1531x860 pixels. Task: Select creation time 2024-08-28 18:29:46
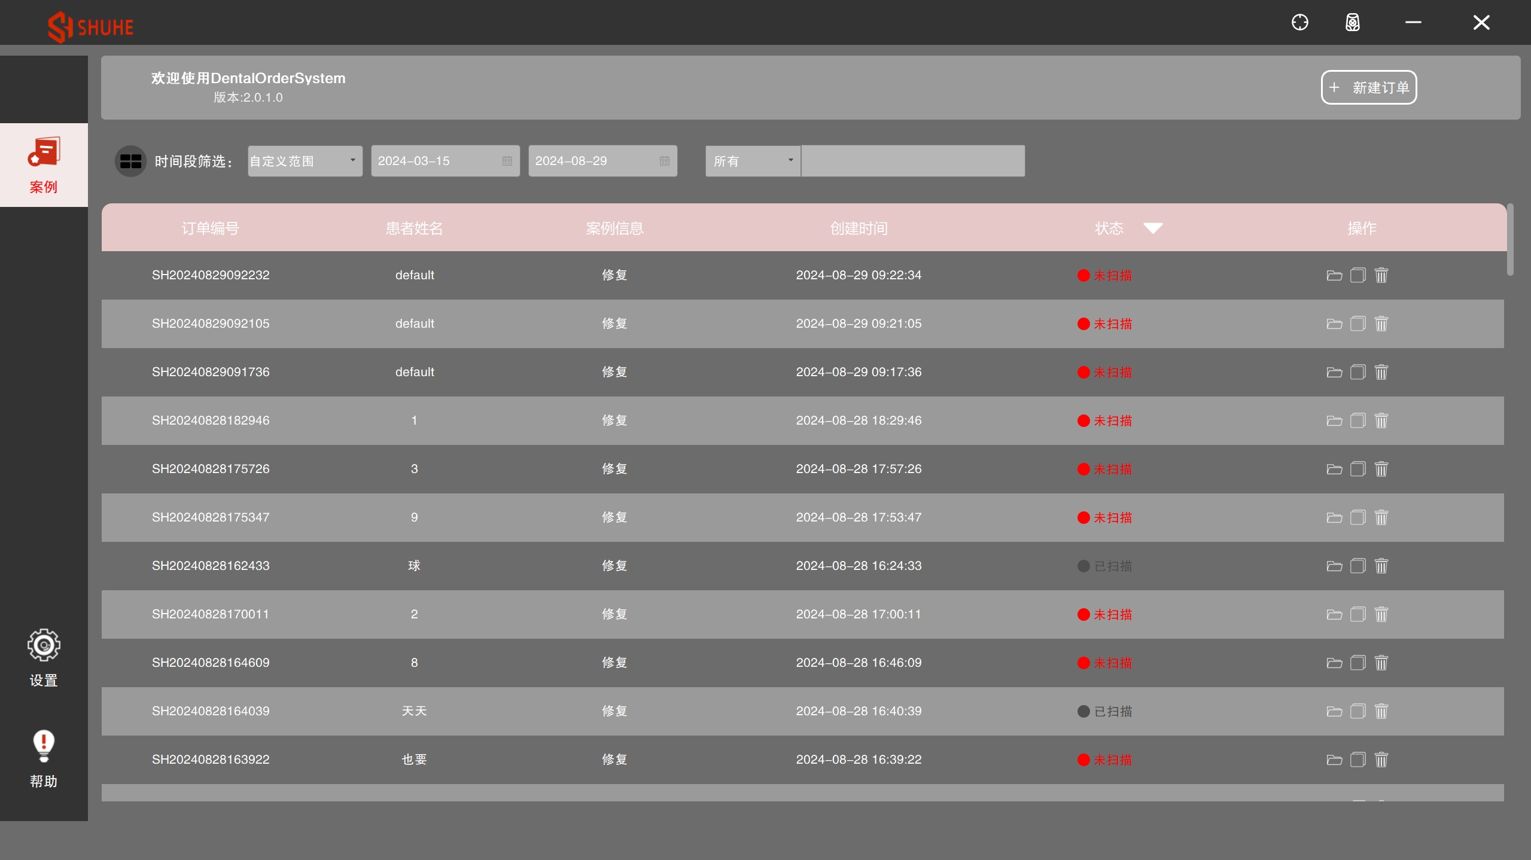click(859, 420)
